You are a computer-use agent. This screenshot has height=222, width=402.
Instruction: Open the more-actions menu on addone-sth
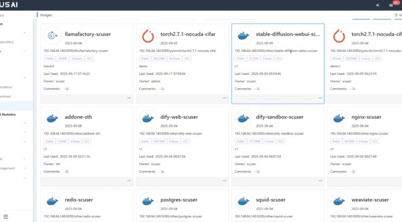[129, 181]
